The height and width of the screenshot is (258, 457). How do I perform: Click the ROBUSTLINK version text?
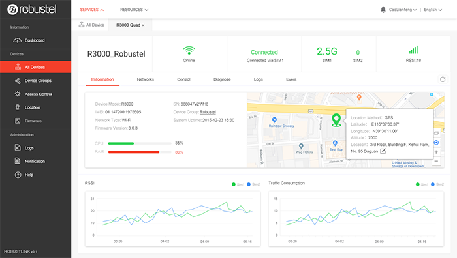20,251
